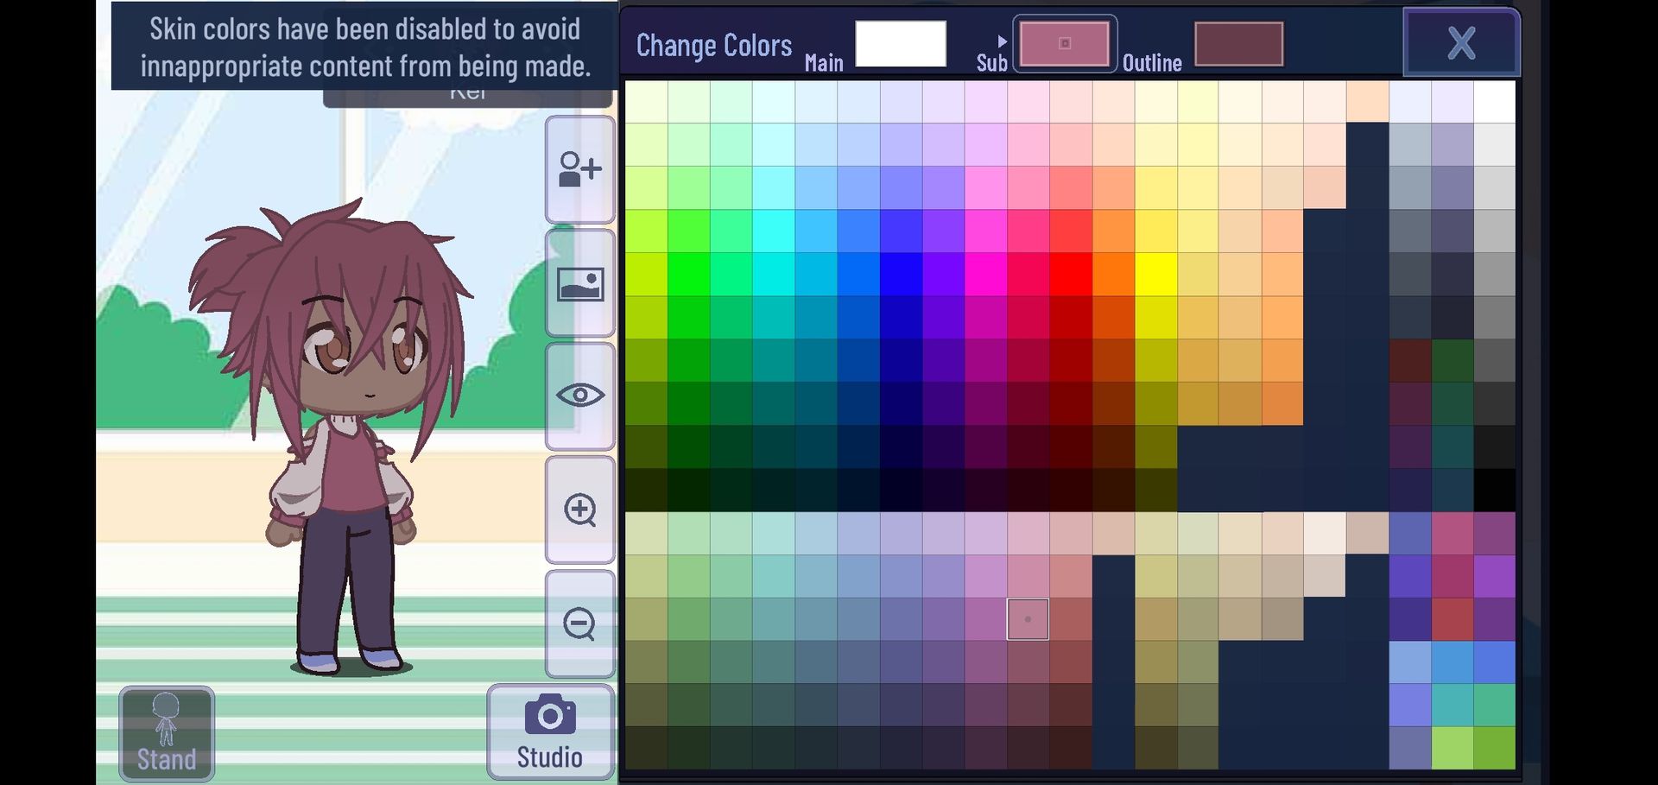
Task: Pick the bright green palette color
Action: click(688, 274)
